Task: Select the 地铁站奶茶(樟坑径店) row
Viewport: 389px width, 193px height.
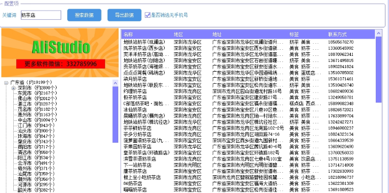Action: click(248, 122)
